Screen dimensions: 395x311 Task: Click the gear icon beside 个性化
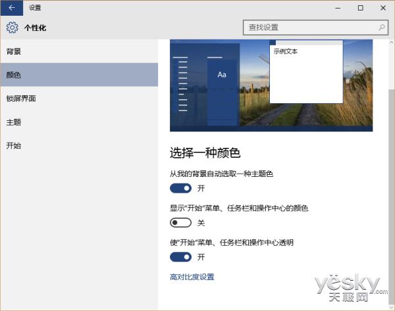(x=12, y=28)
